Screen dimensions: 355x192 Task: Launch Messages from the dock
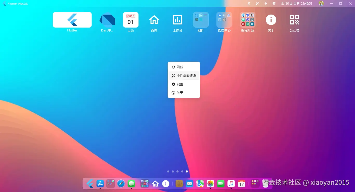point(131,183)
